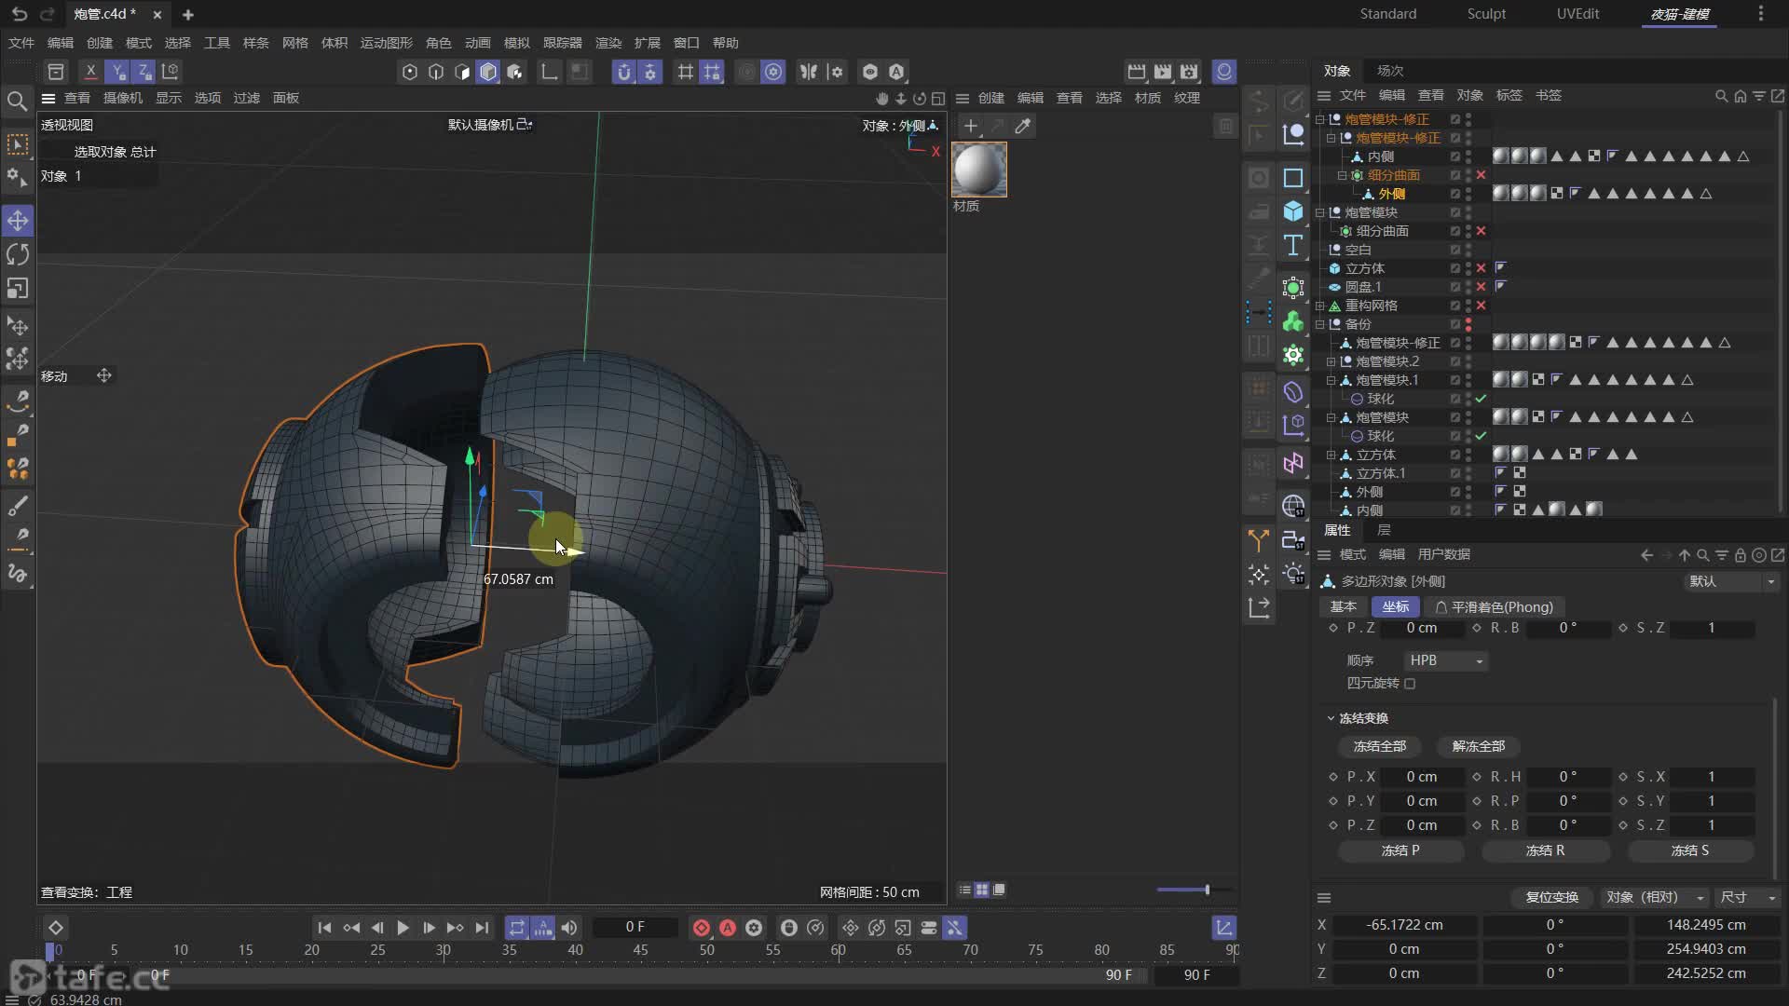Switch to the 基本 tab in attributes

click(1343, 606)
